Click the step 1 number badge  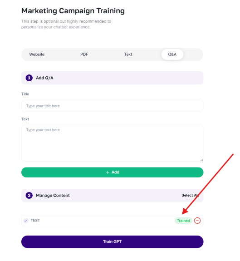point(29,78)
